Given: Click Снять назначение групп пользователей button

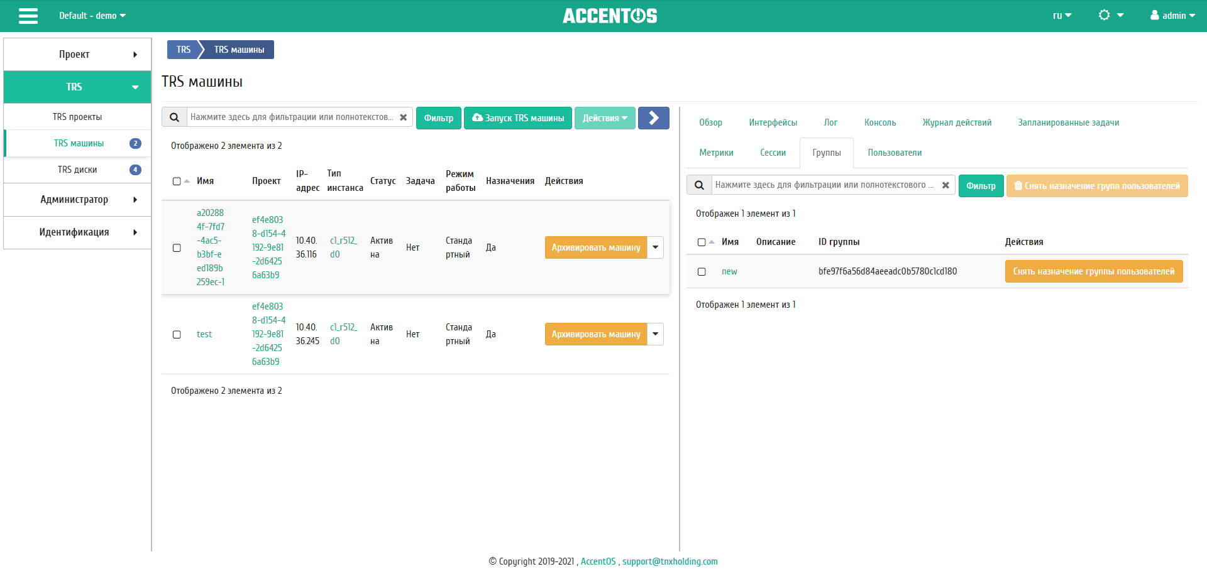Looking at the screenshot, I should (x=1097, y=185).
